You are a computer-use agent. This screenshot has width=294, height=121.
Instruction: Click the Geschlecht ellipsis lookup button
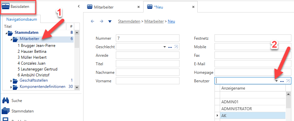point(170,47)
